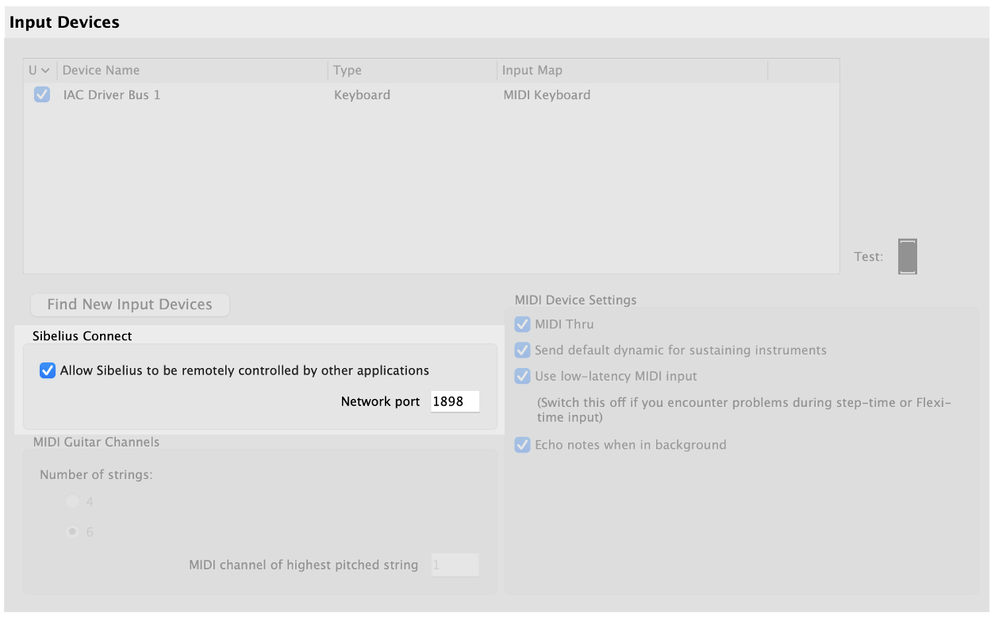Sort by the Device Name column header

(x=101, y=71)
